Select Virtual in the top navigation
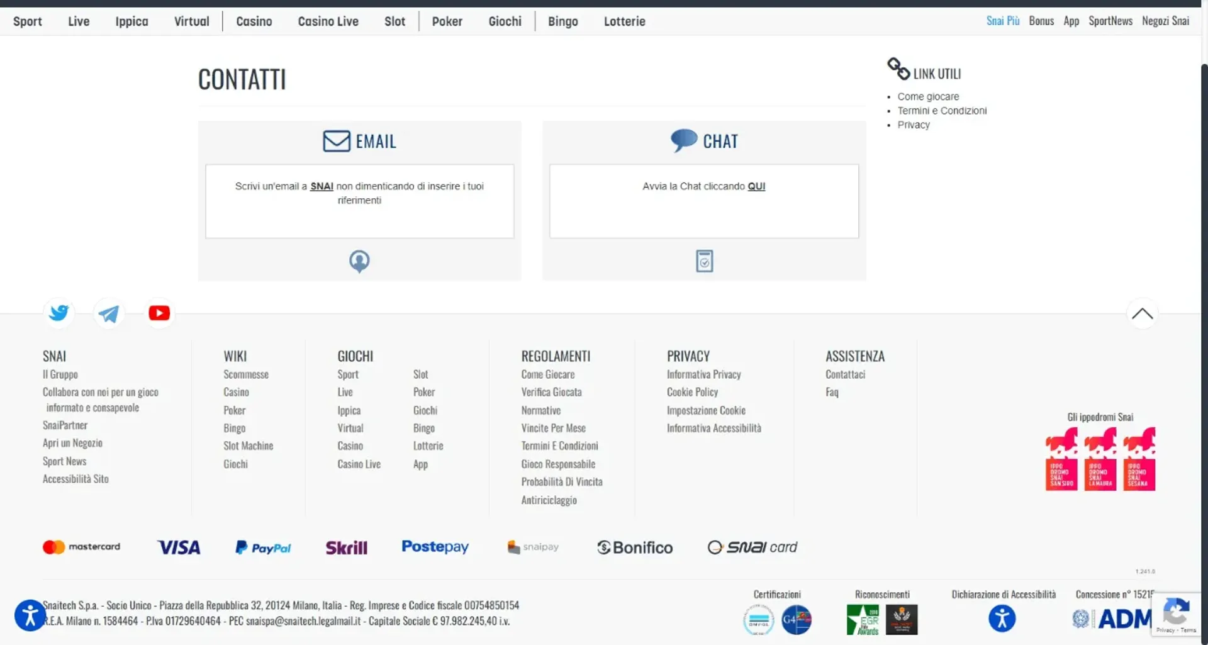Viewport: 1208px width, 645px height. pos(191,21)
